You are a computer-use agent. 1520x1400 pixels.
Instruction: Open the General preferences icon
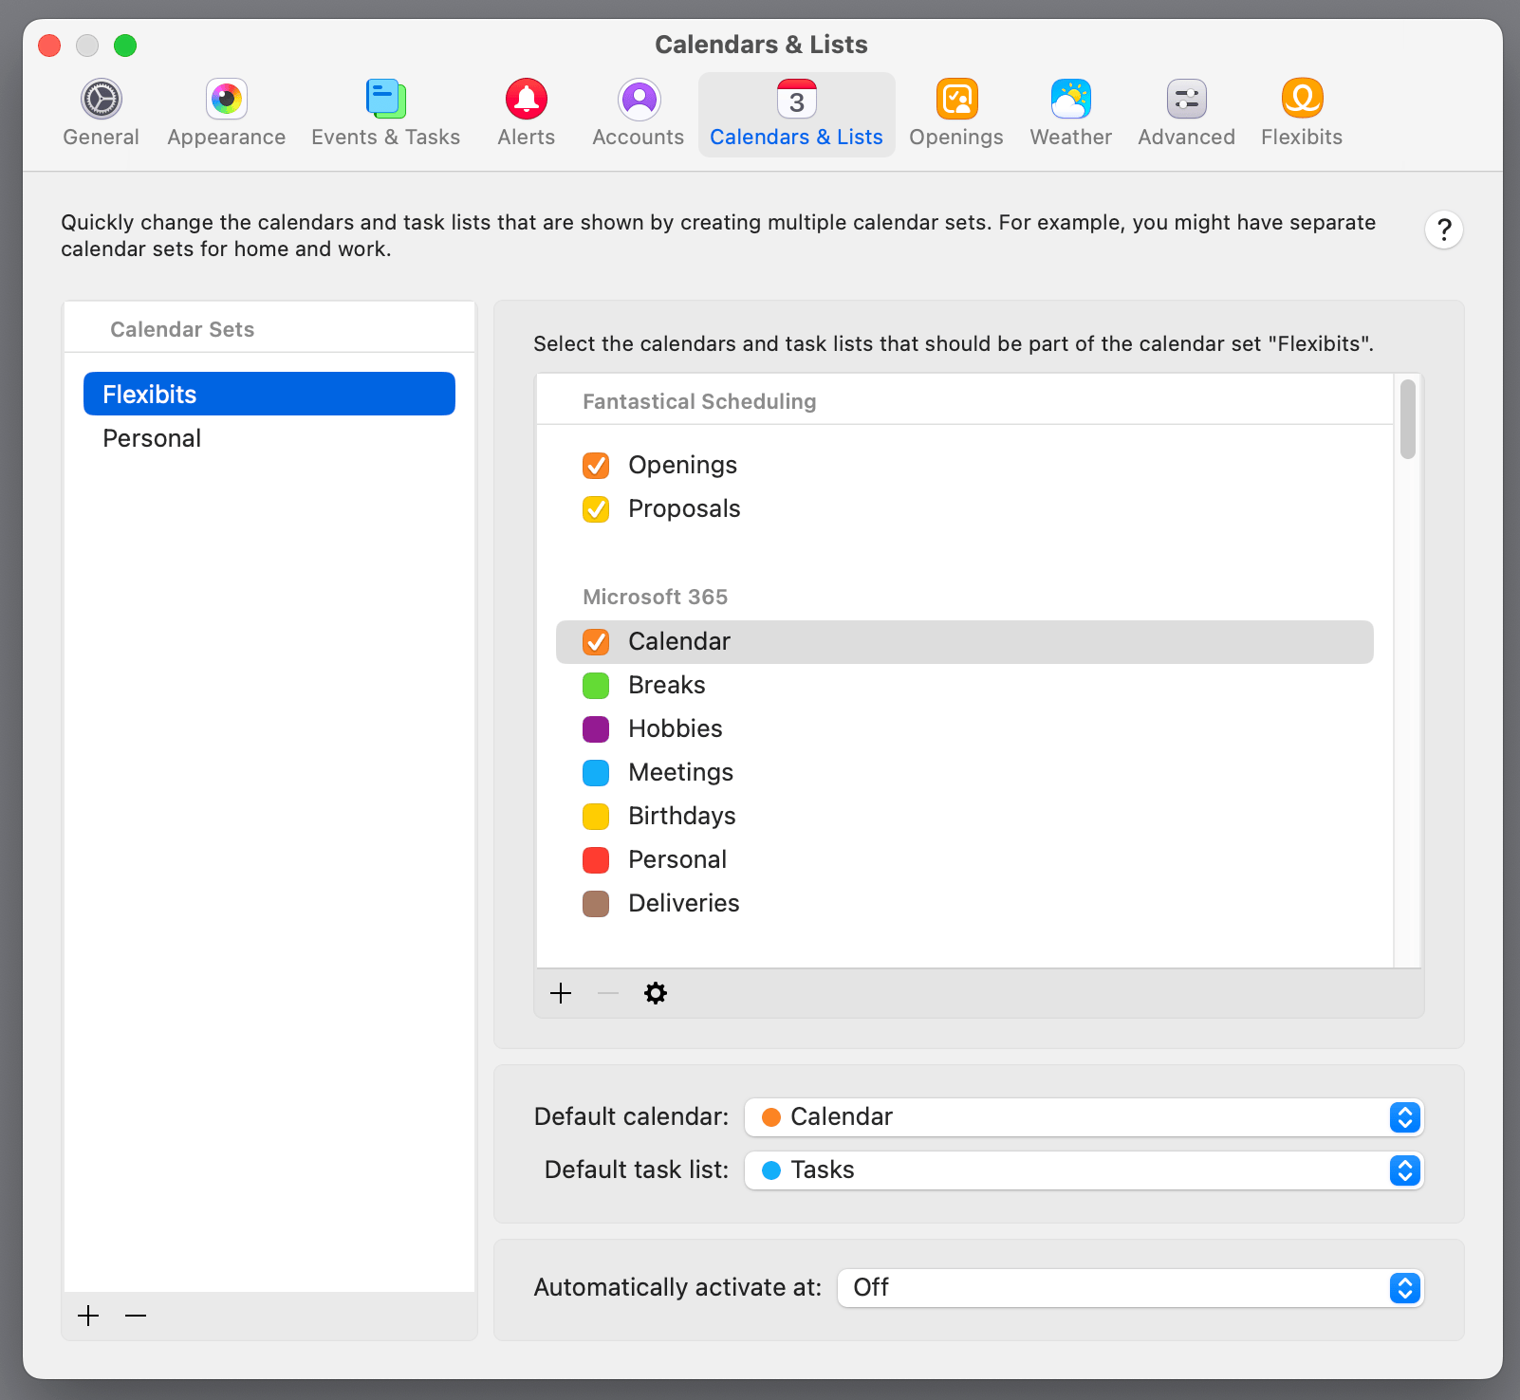(x=101, y=100)
